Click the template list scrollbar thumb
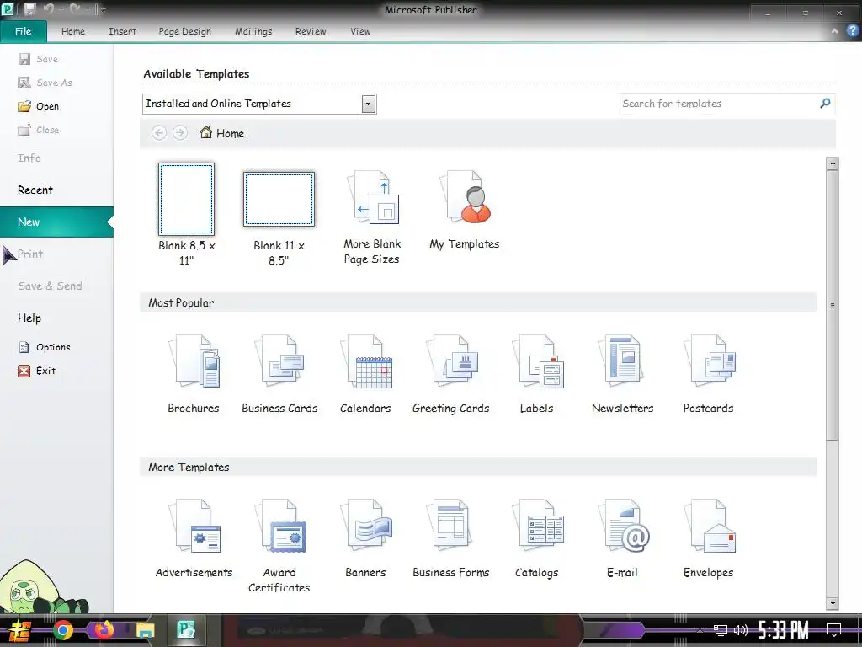Screen dimensions: 862x647 pos(833,305)
